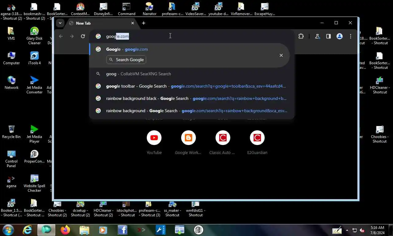The height and width of the screenshot is (236, 393).
Task: Launch Internet Explorer from the taskbar
Action: click(x=28, y=230)
